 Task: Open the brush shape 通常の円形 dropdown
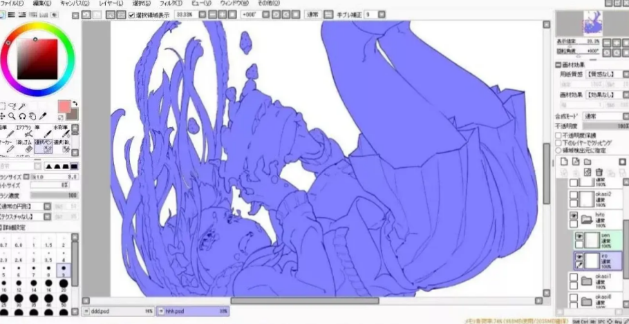click(x=47, y=207)
